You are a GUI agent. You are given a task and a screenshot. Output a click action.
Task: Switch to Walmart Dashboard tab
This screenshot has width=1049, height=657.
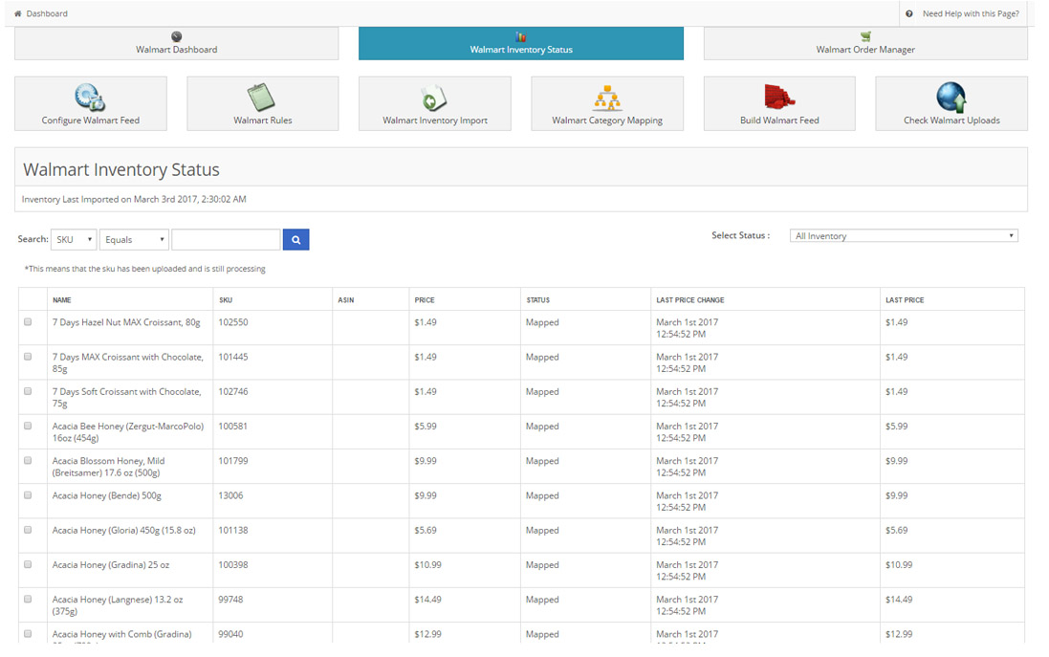(177, 43)
